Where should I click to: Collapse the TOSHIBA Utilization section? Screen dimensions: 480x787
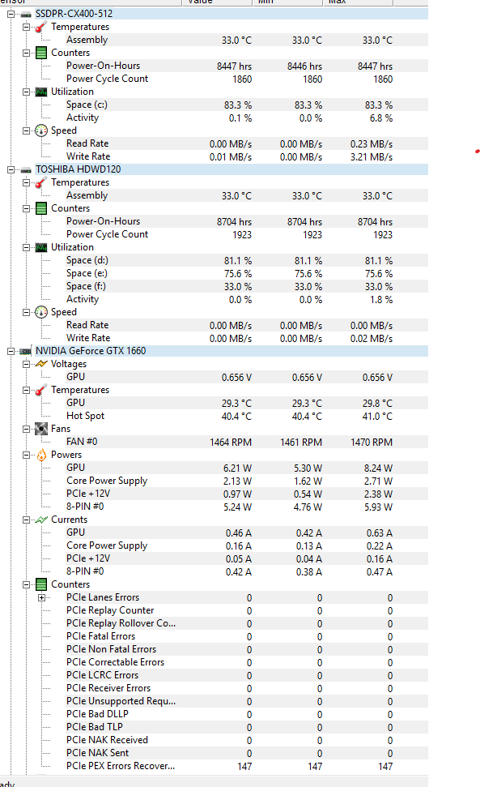pyautogui.click(x=26, y=247)
